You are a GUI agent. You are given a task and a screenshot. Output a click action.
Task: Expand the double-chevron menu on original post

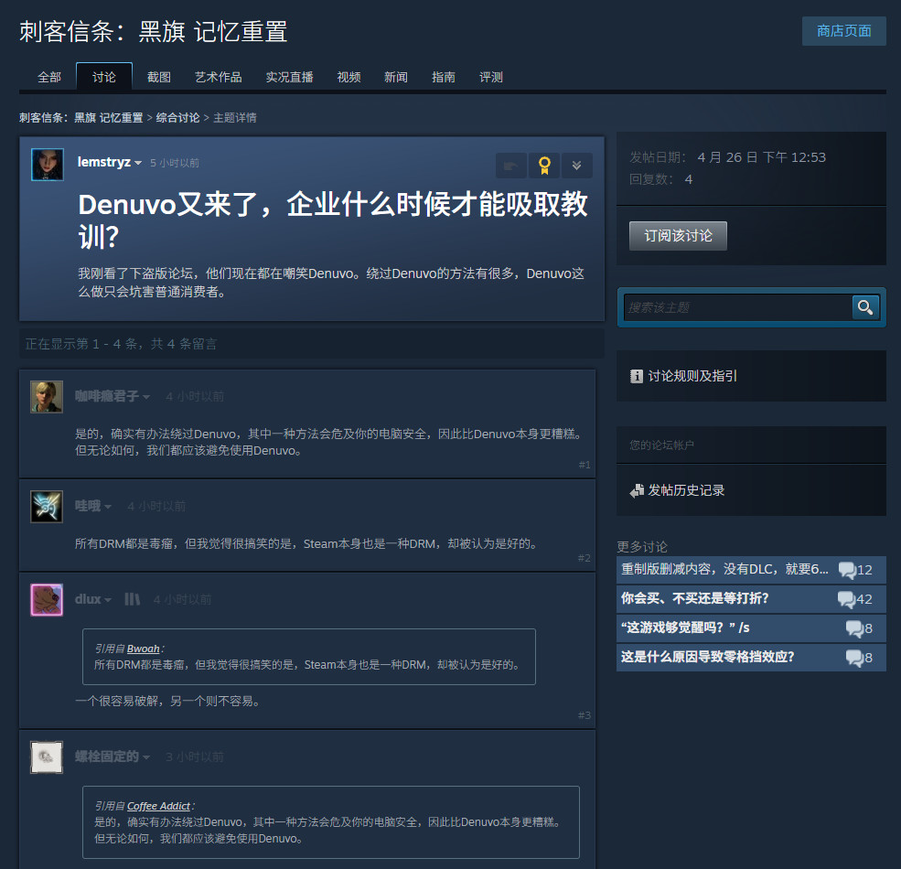pyautogui.click(x=576, y=166)
